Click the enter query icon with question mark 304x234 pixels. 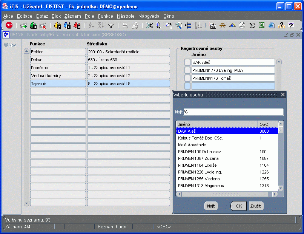pyautogui.click(x=57, y=25)
